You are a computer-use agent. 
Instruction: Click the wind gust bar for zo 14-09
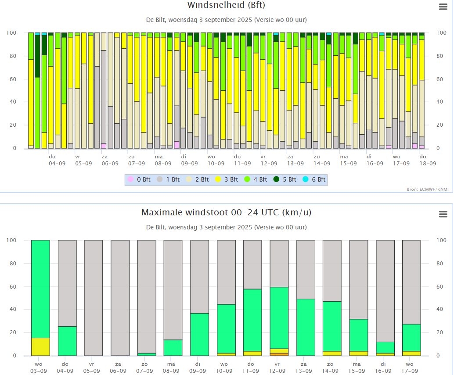pyautogui.click(x=332, y=298)
